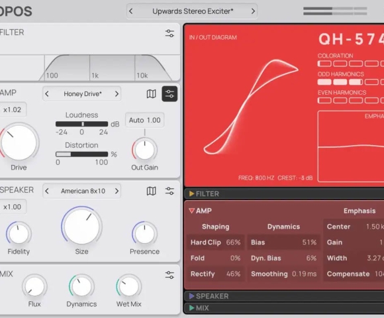Go to previous global preset arrow
This screenshot has width=384, height=318.
131,11
